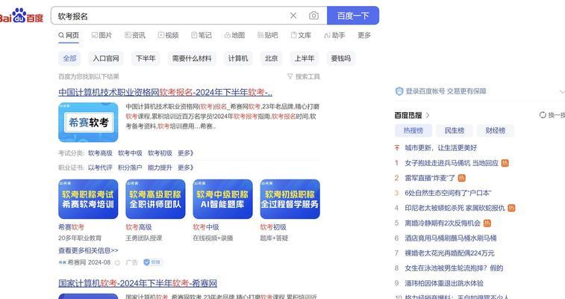This screenshot has width=565, height=299.
Task: Open hot topic 女生在泳池被男生轮流抱摔
Action: tap(454, 268)
